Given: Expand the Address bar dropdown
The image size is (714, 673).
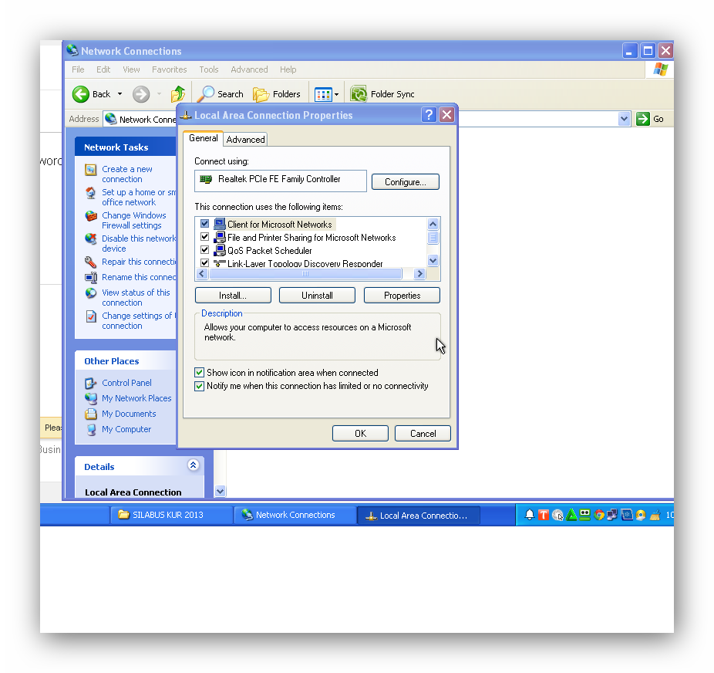Looking at the screenshot, I should coord(624,119).
